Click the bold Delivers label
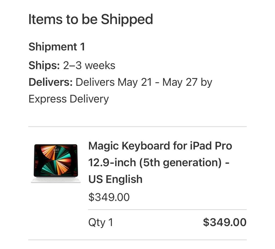This screenshot has width=275, height=249. 50,82
